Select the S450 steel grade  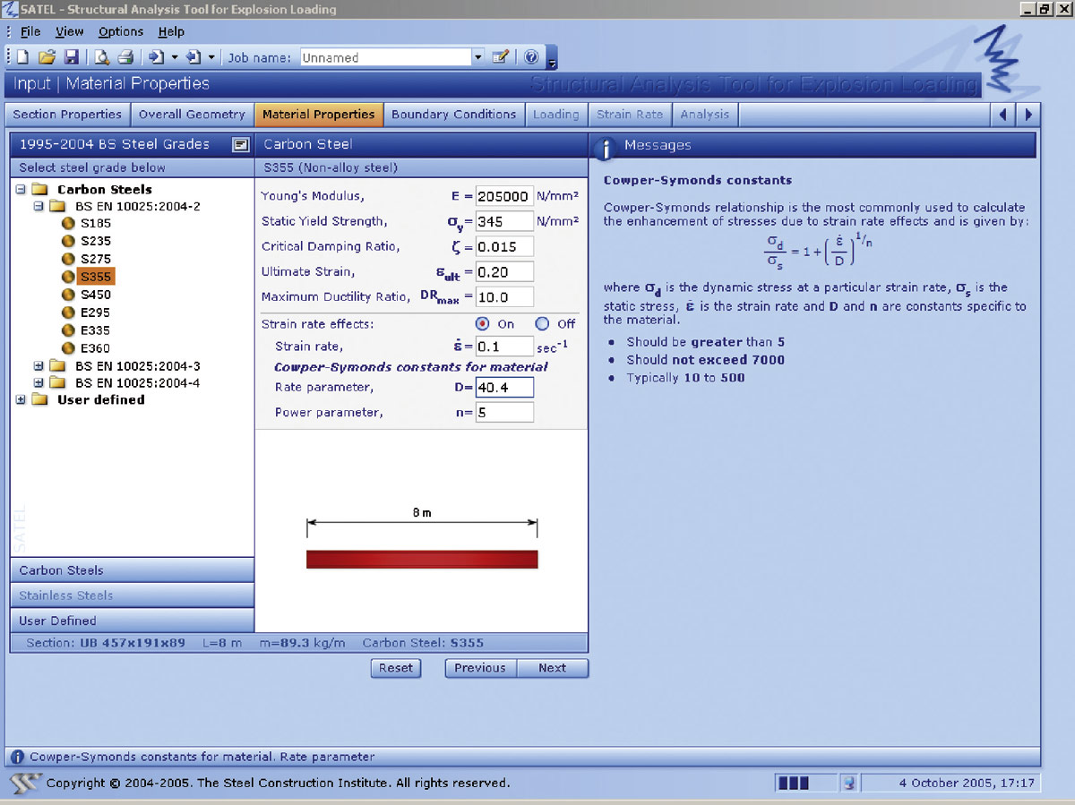95,295
